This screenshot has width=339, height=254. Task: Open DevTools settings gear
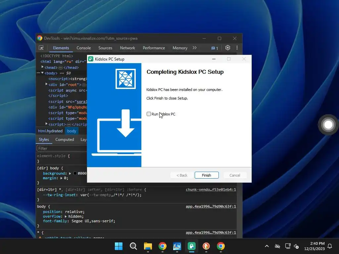(228, 48)
